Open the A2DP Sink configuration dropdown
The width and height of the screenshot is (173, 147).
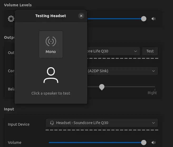[123, 71]
